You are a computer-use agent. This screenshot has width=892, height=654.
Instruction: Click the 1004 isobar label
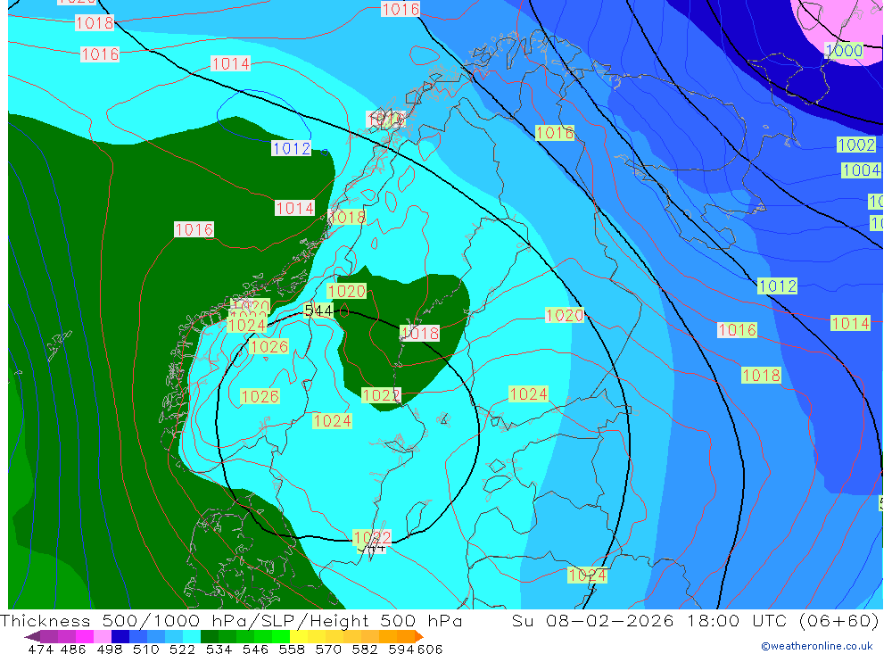click(862, 170)
